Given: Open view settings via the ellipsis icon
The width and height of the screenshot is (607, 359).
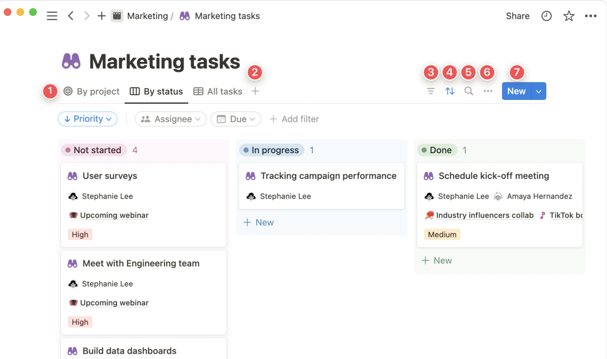Looking at the screenshot, I should coord(488,91).
